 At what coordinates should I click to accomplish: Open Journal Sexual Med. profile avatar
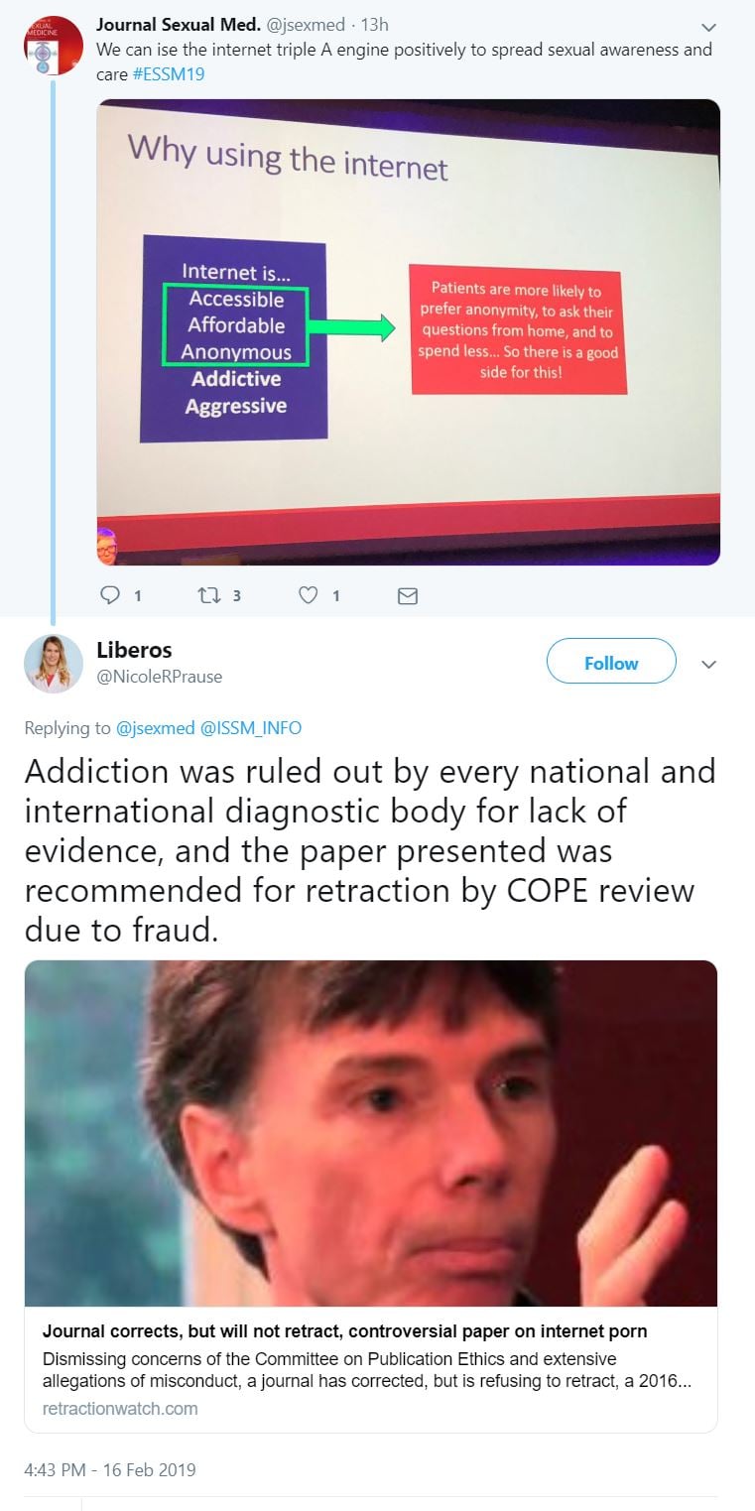point(53,46)
